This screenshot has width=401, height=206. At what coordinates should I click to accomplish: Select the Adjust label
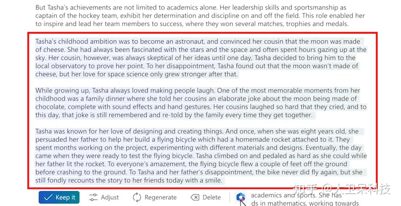pyautogui.click(x=110, y=197)
